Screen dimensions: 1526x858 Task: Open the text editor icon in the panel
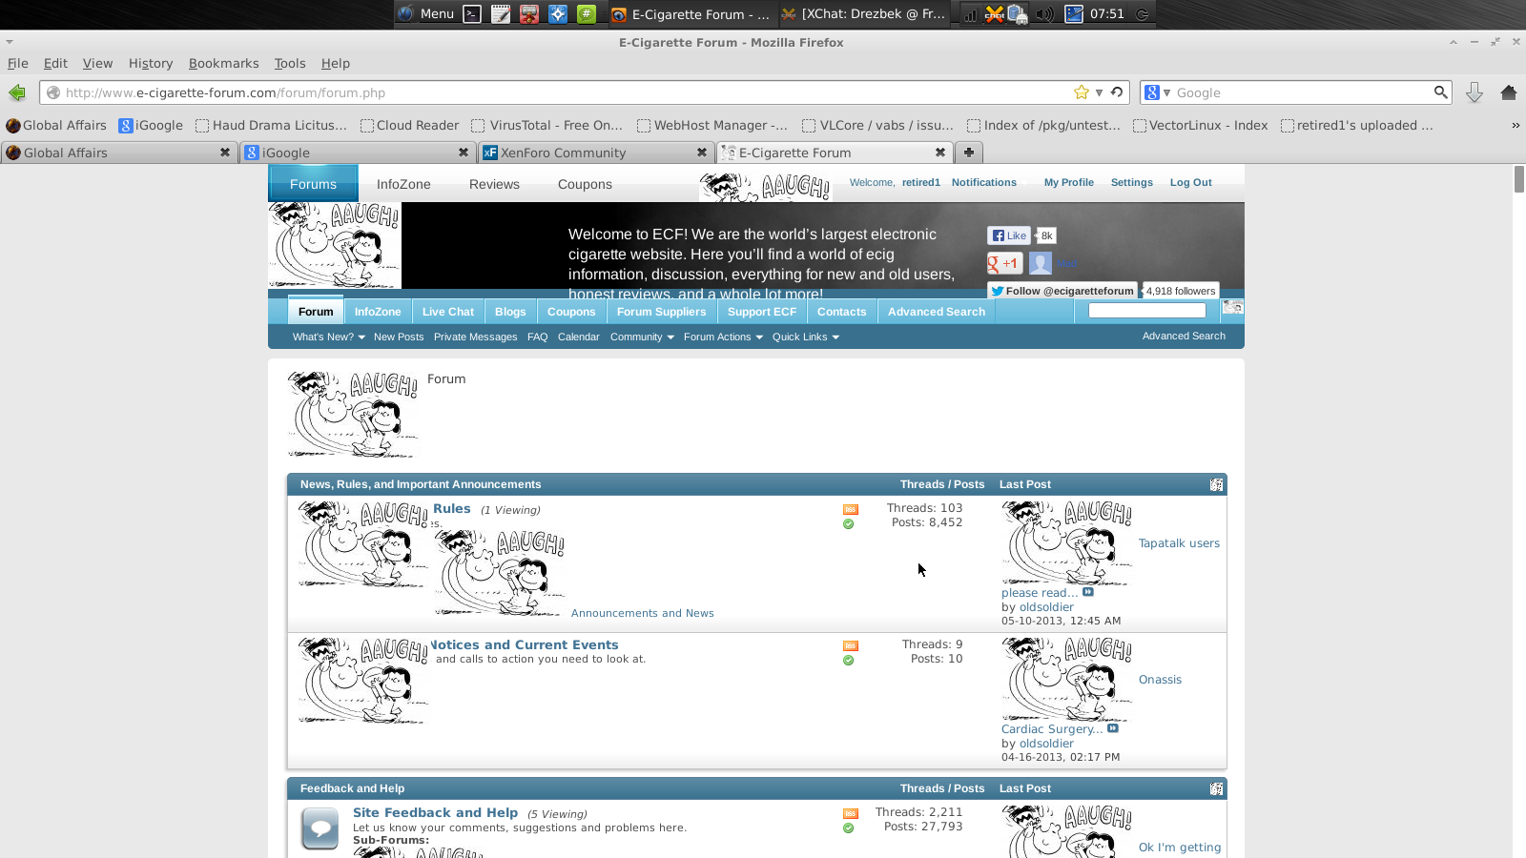pyautogui.click(x=501, y=14)
